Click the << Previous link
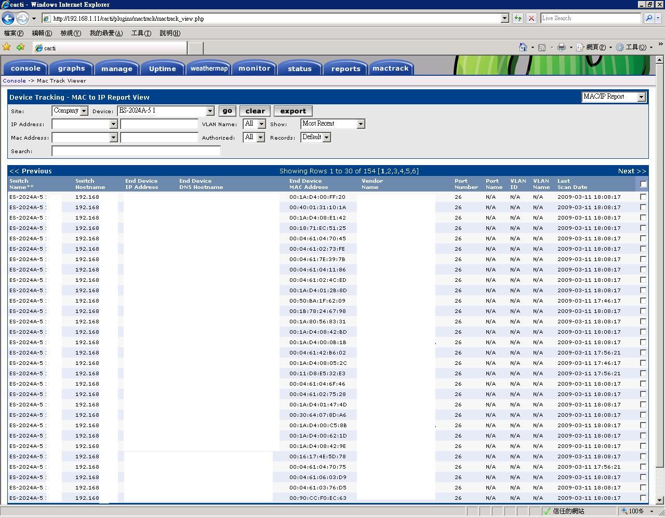The width and height of the screenshot is (665, 518). (x=31, y=171)
